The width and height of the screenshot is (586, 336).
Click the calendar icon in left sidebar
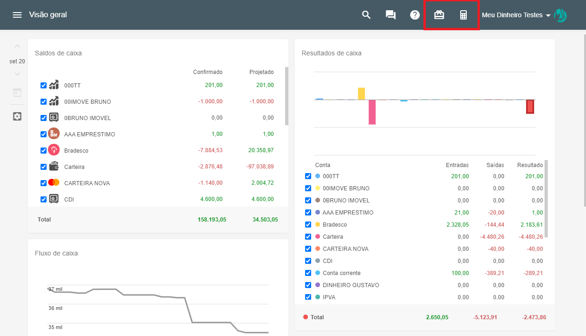(17, 92)
